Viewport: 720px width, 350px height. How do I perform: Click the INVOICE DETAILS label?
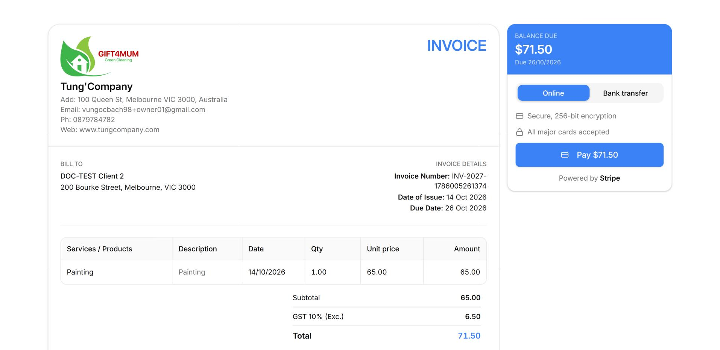point(461,164)
